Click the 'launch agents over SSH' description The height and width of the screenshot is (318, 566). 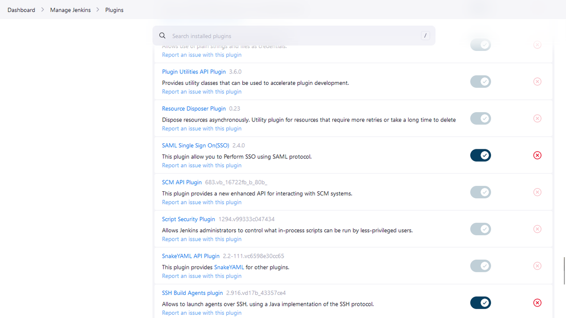[268, 304]
